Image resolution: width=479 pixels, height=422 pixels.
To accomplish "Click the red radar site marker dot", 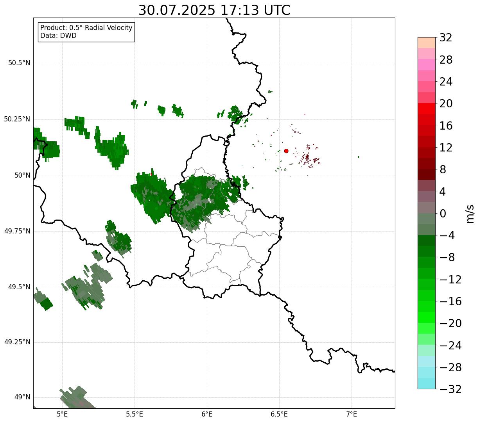I will pos(286,151).
